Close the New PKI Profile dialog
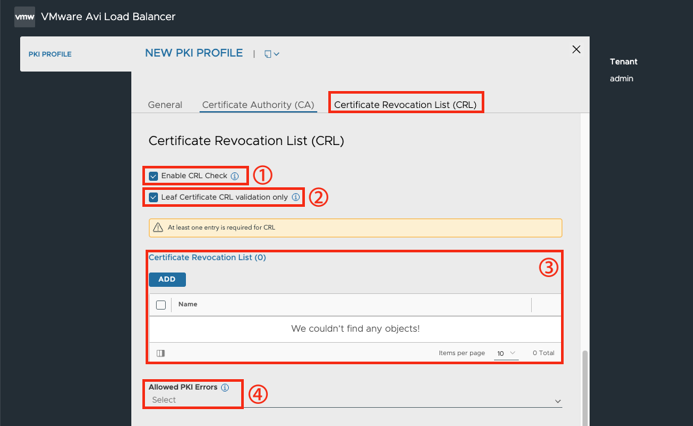This screenshot has height=426, width=693. click(577, 49)
